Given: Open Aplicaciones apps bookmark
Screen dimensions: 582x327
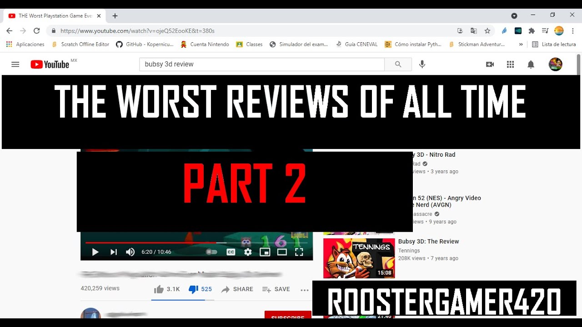Looking at the screenshot, I should coord(25,45).
